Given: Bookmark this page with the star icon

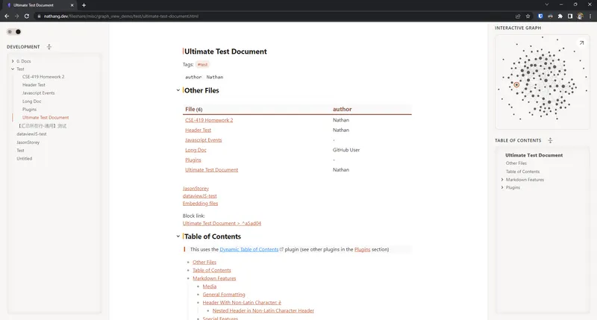Looking at the screenshot, I should (528, 16).
